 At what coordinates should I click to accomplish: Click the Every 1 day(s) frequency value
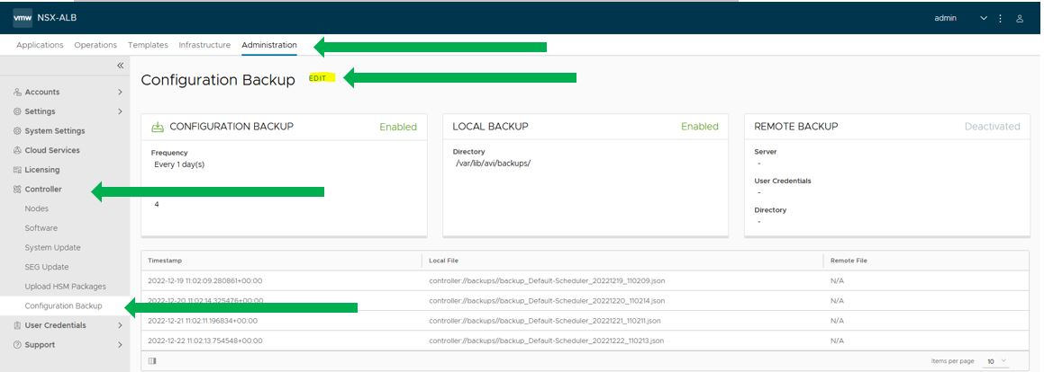pyautogui.click(x=178, y=164)
